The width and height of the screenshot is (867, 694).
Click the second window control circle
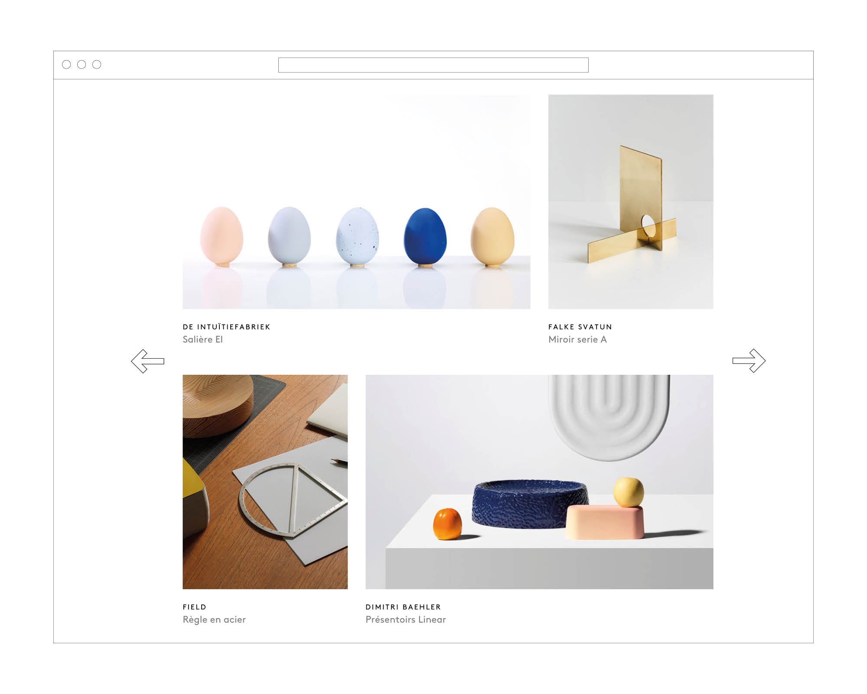pyautogui.click(x=81, y=65)
